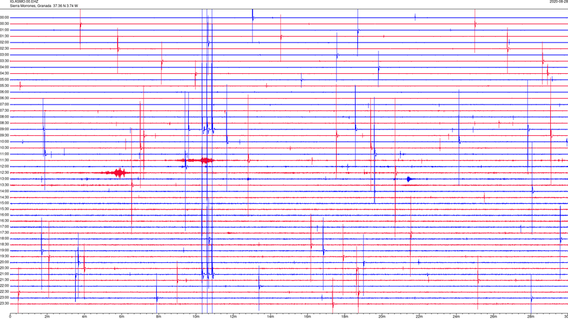Select the 04:00 time row label

pos(5,67)
